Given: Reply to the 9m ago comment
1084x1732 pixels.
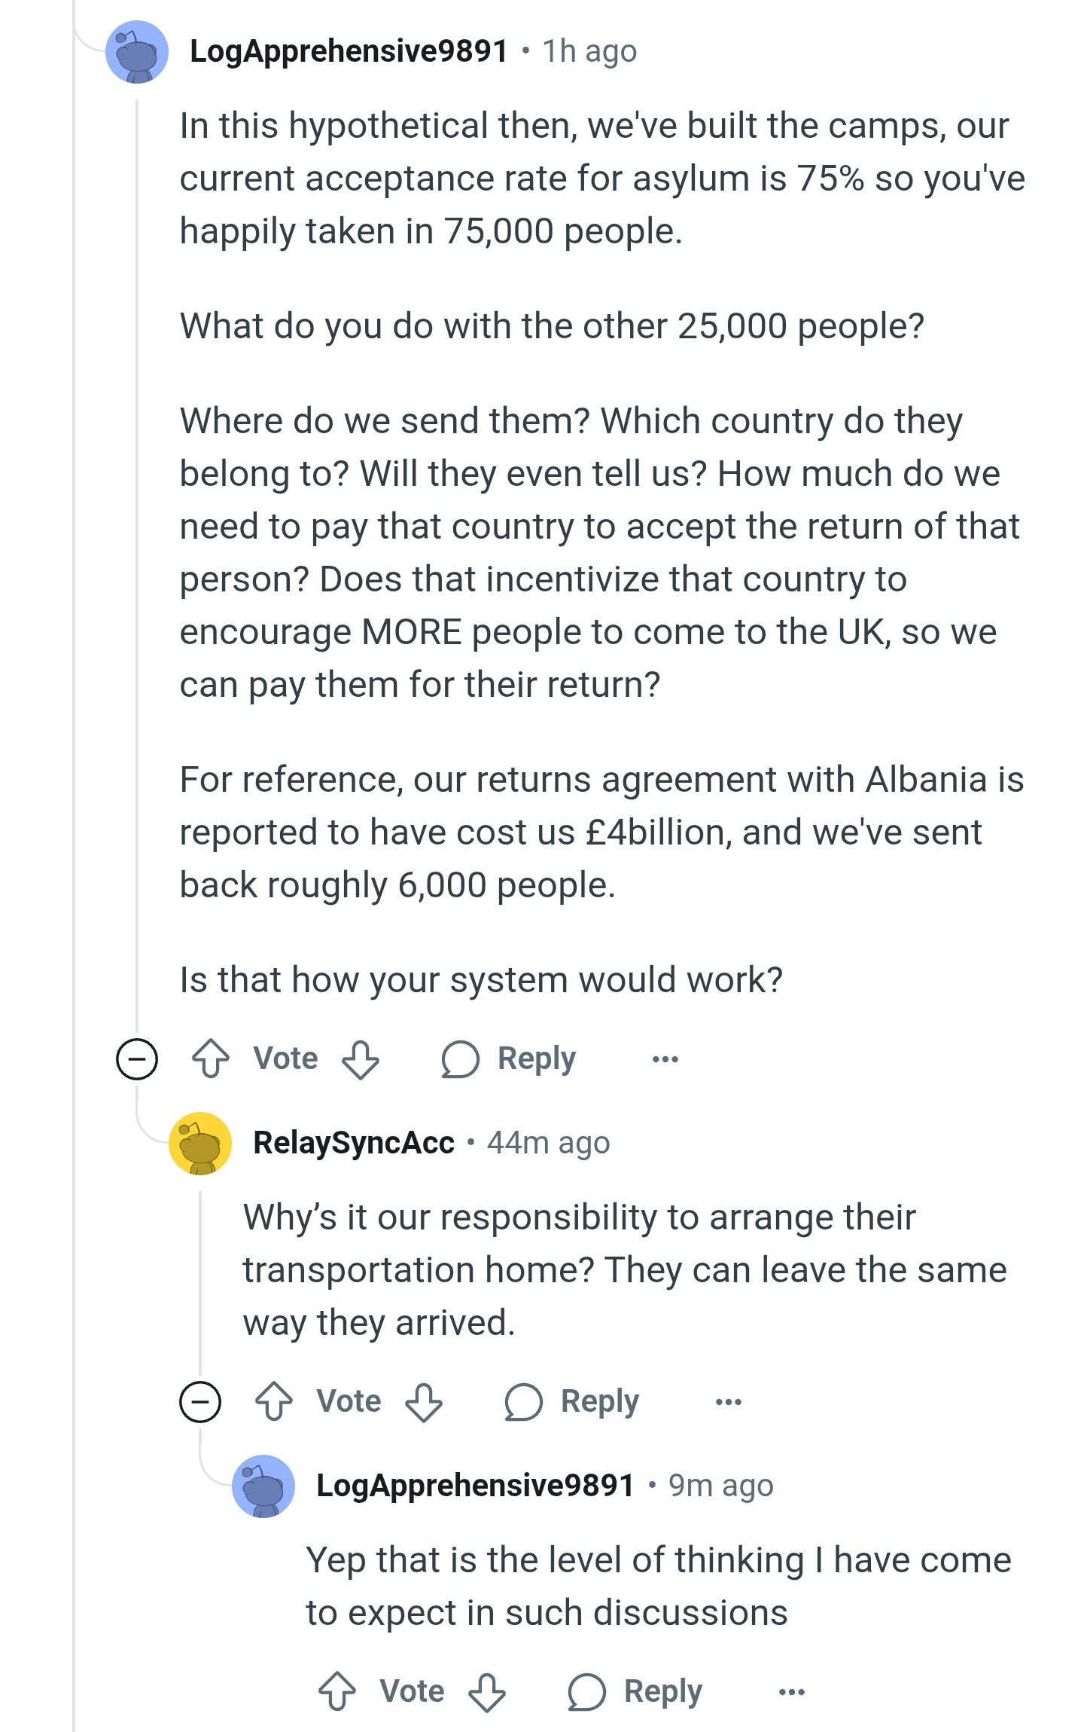Looking at the screenshot, I should [635, 1691].
